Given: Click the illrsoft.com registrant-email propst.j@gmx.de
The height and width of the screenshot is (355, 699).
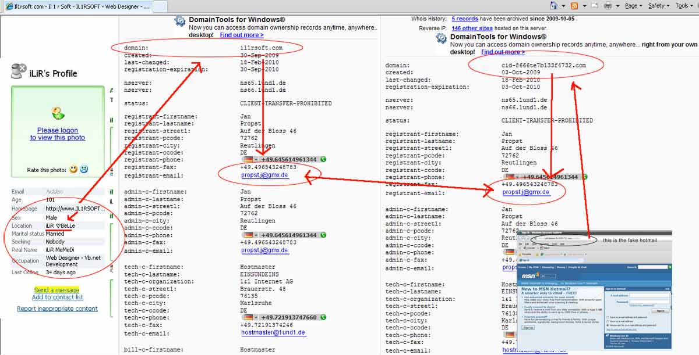Looking at the screenshot, I should pos(264,175).
